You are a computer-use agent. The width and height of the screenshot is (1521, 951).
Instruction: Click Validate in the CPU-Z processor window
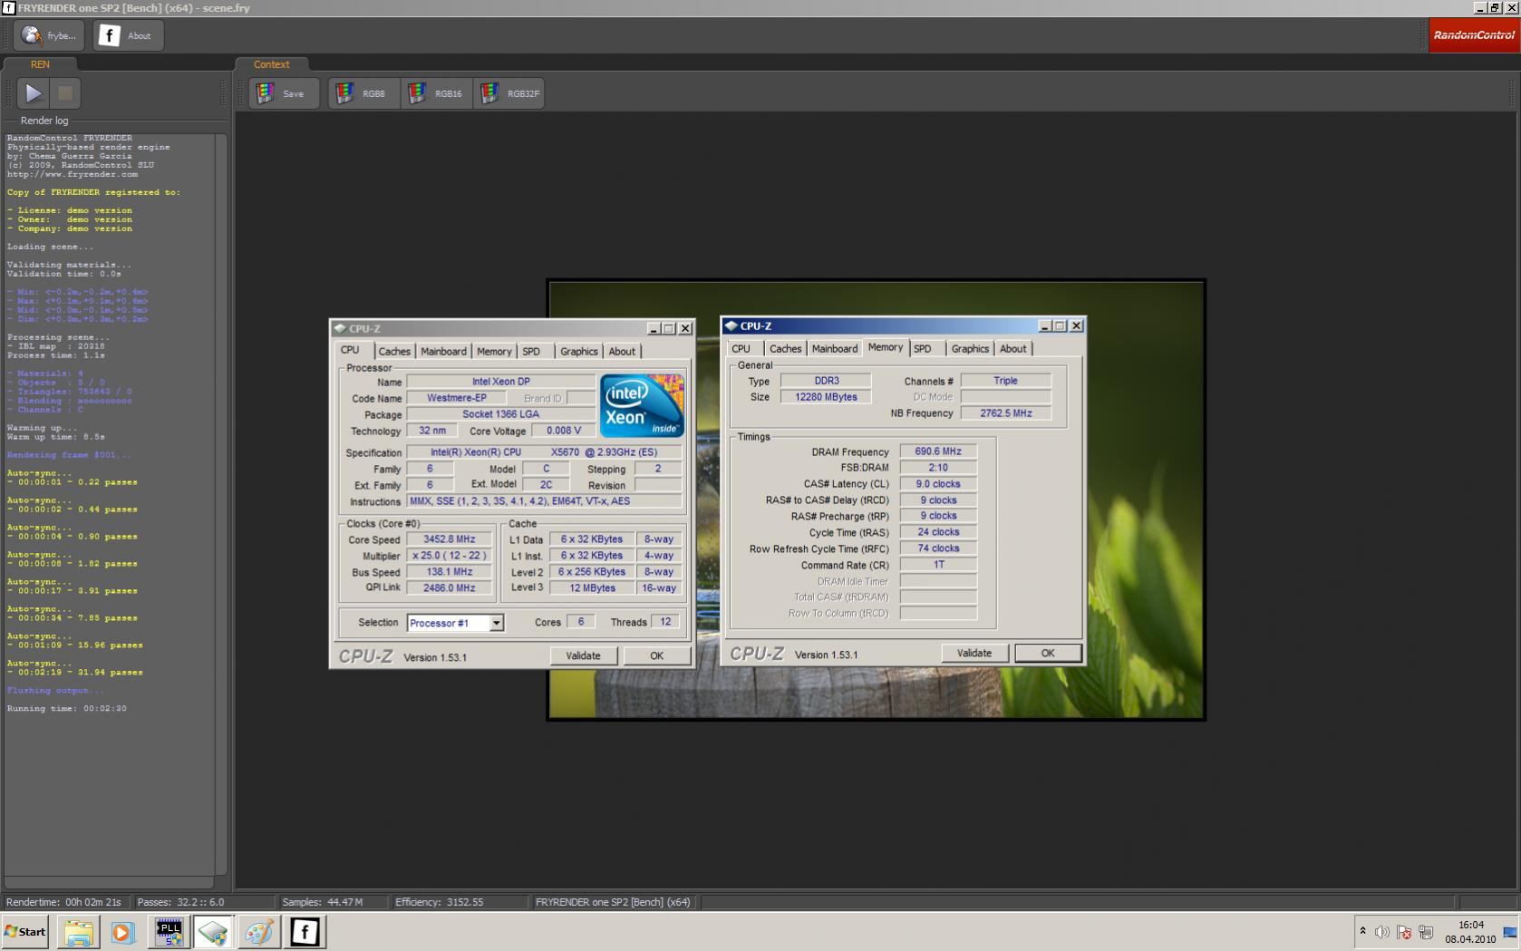click(x=583, y=655)
